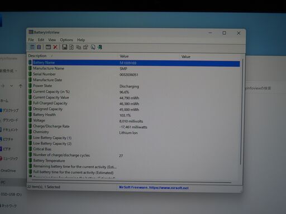Click the Copy Selected Items toolbar icon
Image resolution: width=286 pixels, height=214 pixels.
(78, 47)
